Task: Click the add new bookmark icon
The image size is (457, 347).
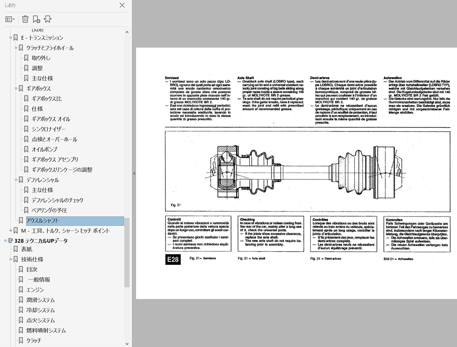Action: tap(37, 19)
